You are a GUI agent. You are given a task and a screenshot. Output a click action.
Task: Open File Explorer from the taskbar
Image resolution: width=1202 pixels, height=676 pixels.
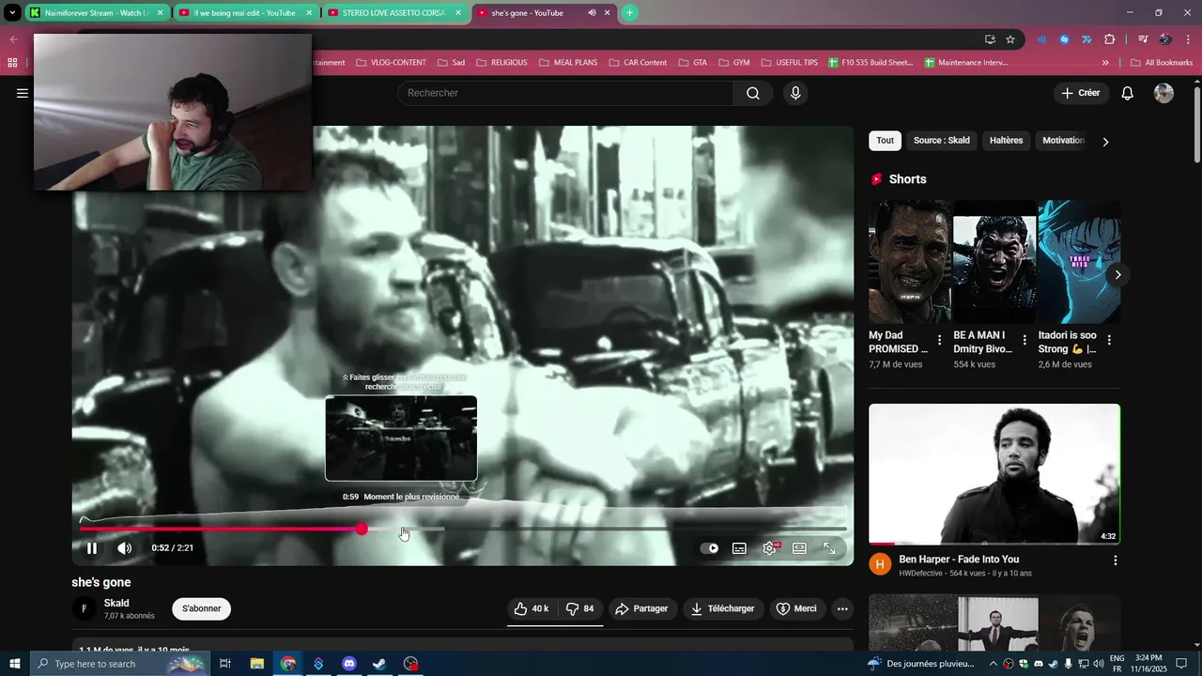point(256,664)
